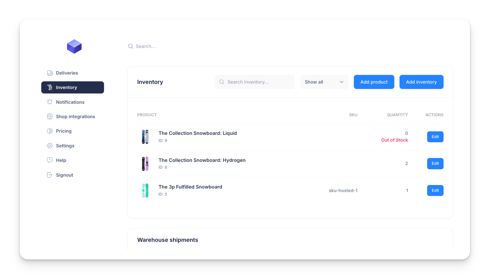The height and width of the screenshot is (279, 490).
Task: Click the Help question bubble icon
Action: [x=50, y=160]
